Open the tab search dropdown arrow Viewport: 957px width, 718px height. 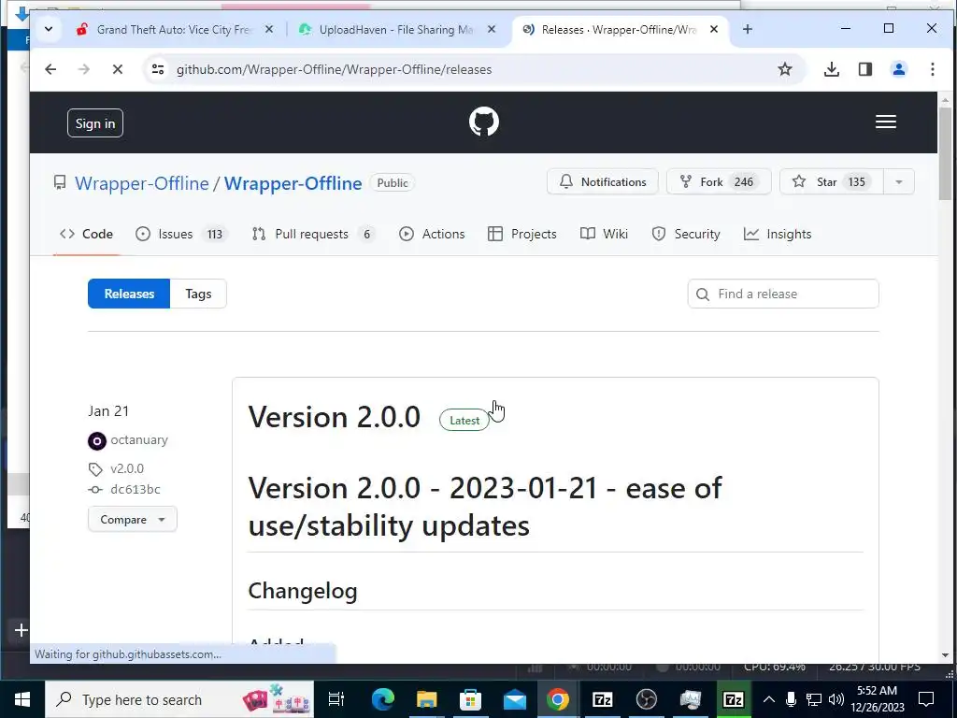pyautogui.click(x=49, y=29)
